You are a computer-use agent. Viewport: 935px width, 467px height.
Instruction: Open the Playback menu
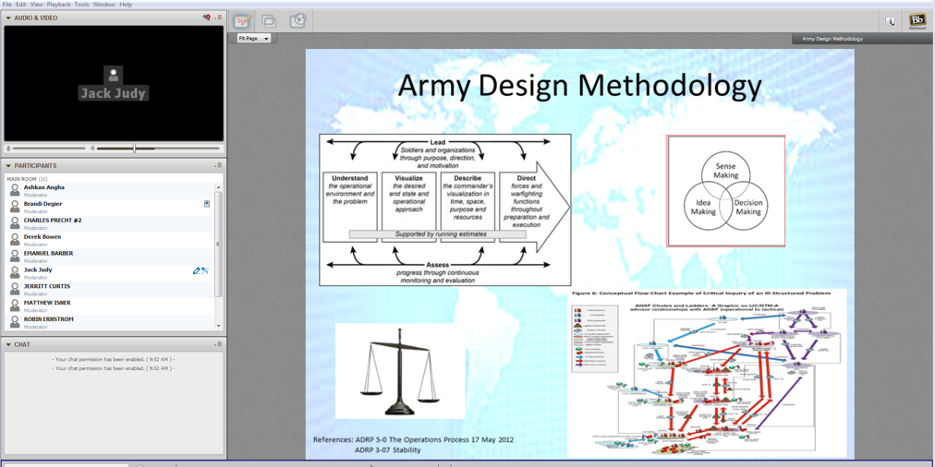[x=58, y=5]
